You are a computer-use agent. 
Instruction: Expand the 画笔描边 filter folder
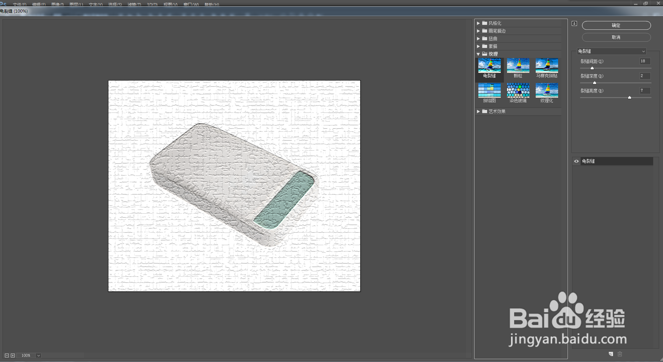coord(478,31)
